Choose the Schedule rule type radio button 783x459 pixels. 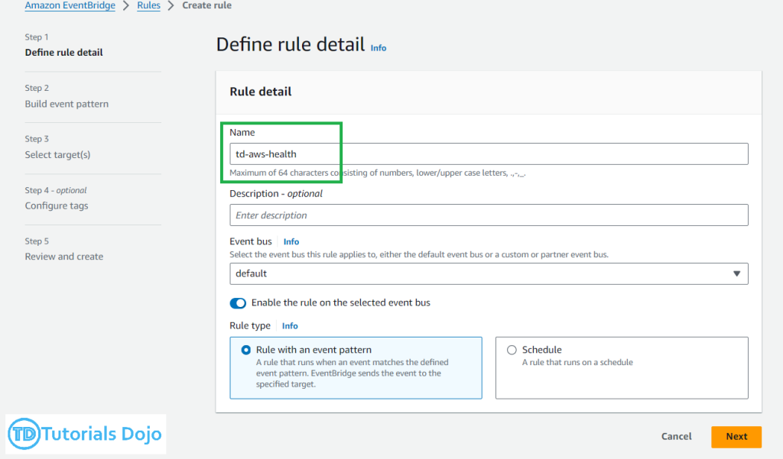[x=512, y=350]
